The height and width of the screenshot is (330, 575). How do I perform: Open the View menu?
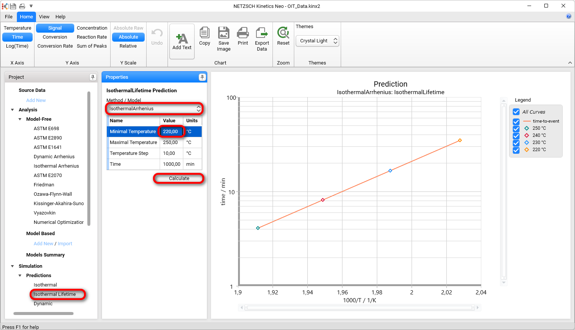point(44,16)
